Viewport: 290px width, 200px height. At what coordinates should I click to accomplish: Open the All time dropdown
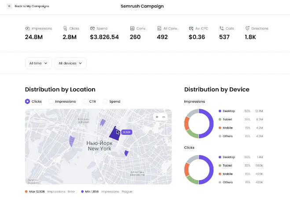pyautogui.click(x=38, y=63)
